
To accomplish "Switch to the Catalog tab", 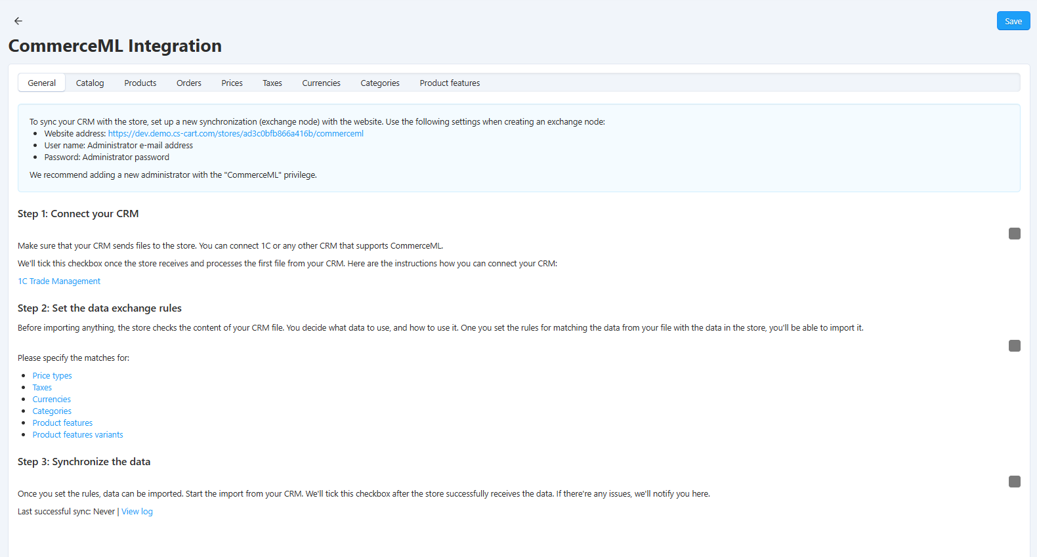I will 90,83.
